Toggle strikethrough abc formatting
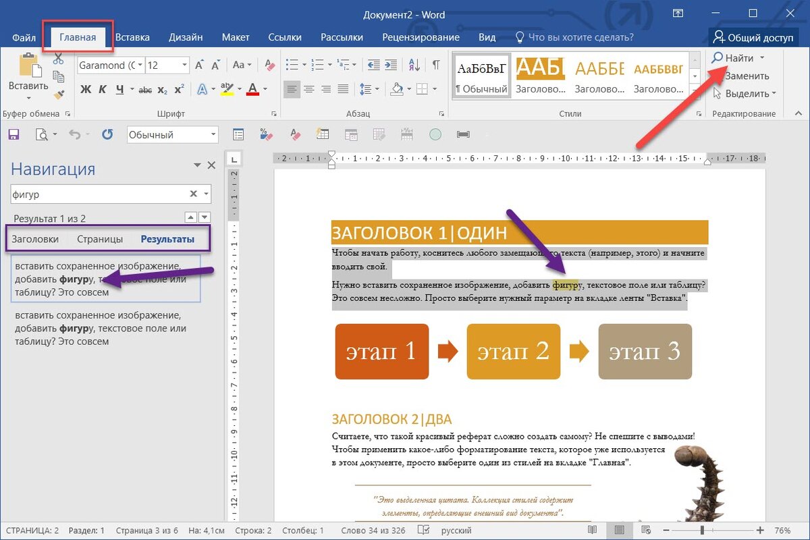The image size is (810, 540). click(146, 89)
